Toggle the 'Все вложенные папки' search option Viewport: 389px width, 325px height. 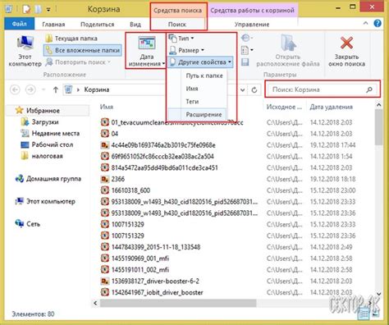(x=83, y=50)
